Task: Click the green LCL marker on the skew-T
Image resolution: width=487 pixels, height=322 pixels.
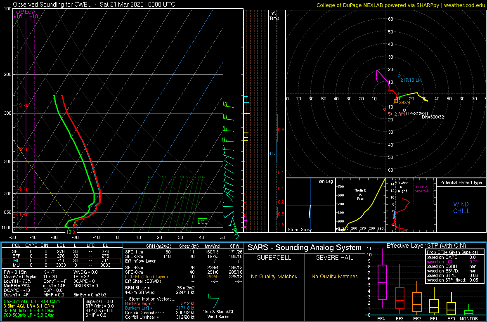Action: (x=203, y=221)
